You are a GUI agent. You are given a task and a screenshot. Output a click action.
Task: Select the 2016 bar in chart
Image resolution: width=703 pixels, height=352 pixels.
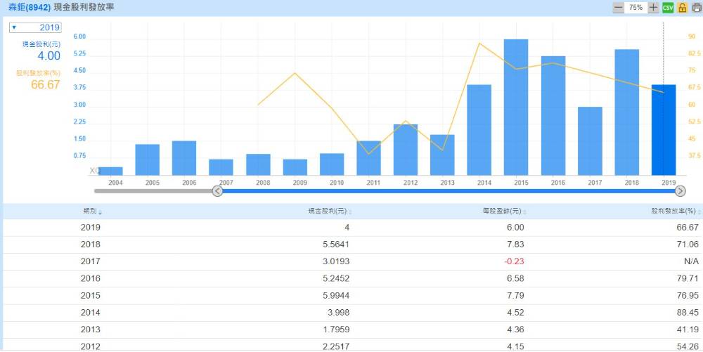pos(553,115)
